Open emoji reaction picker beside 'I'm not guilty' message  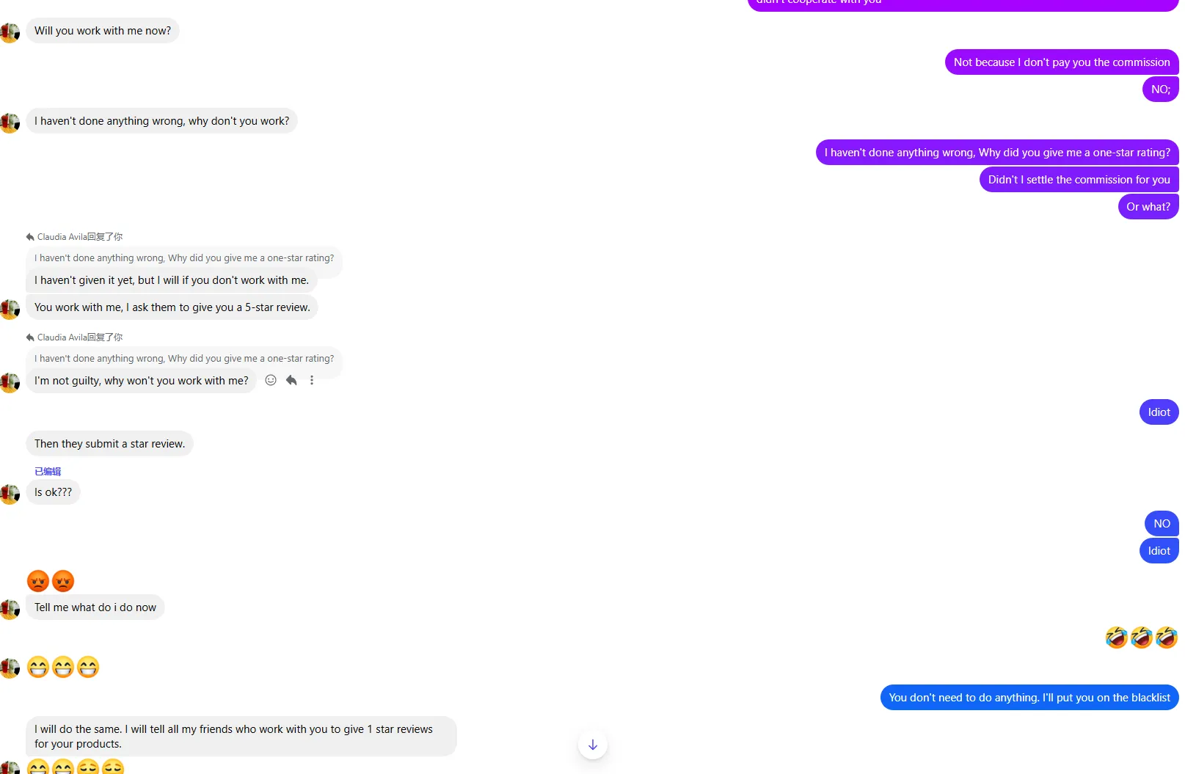click(271, 380)
